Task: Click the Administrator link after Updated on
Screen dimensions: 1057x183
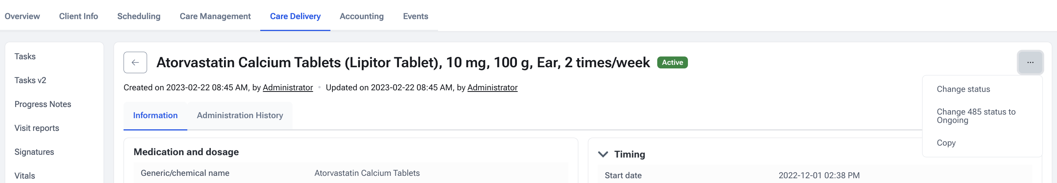Action: 492,88
